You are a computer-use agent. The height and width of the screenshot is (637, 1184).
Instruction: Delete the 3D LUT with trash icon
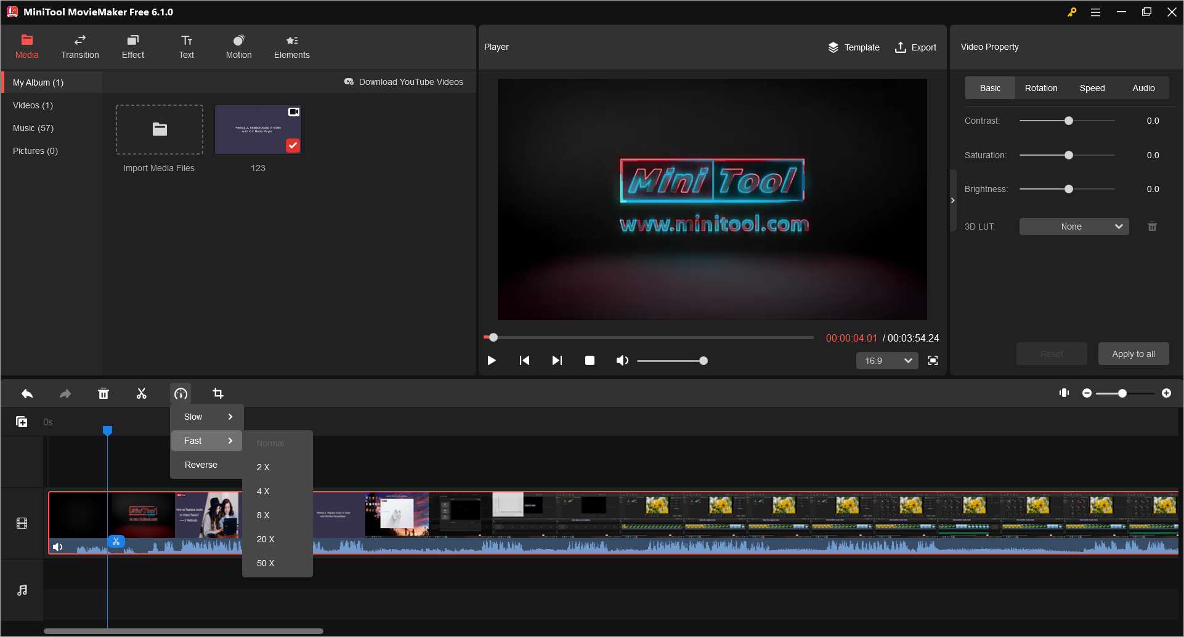[x=1152, y=226]
